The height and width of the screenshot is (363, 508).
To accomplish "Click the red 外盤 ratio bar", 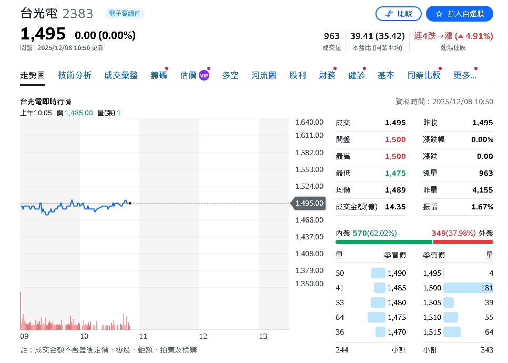I will tap(463, 242).
